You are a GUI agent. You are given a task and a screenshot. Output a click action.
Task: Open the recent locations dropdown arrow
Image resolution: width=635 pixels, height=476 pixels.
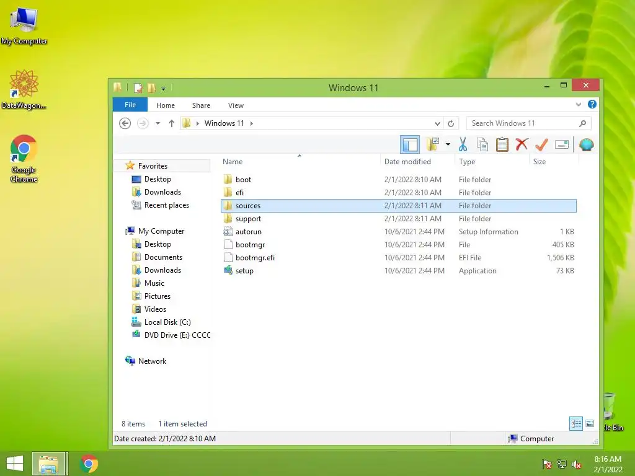158,123
